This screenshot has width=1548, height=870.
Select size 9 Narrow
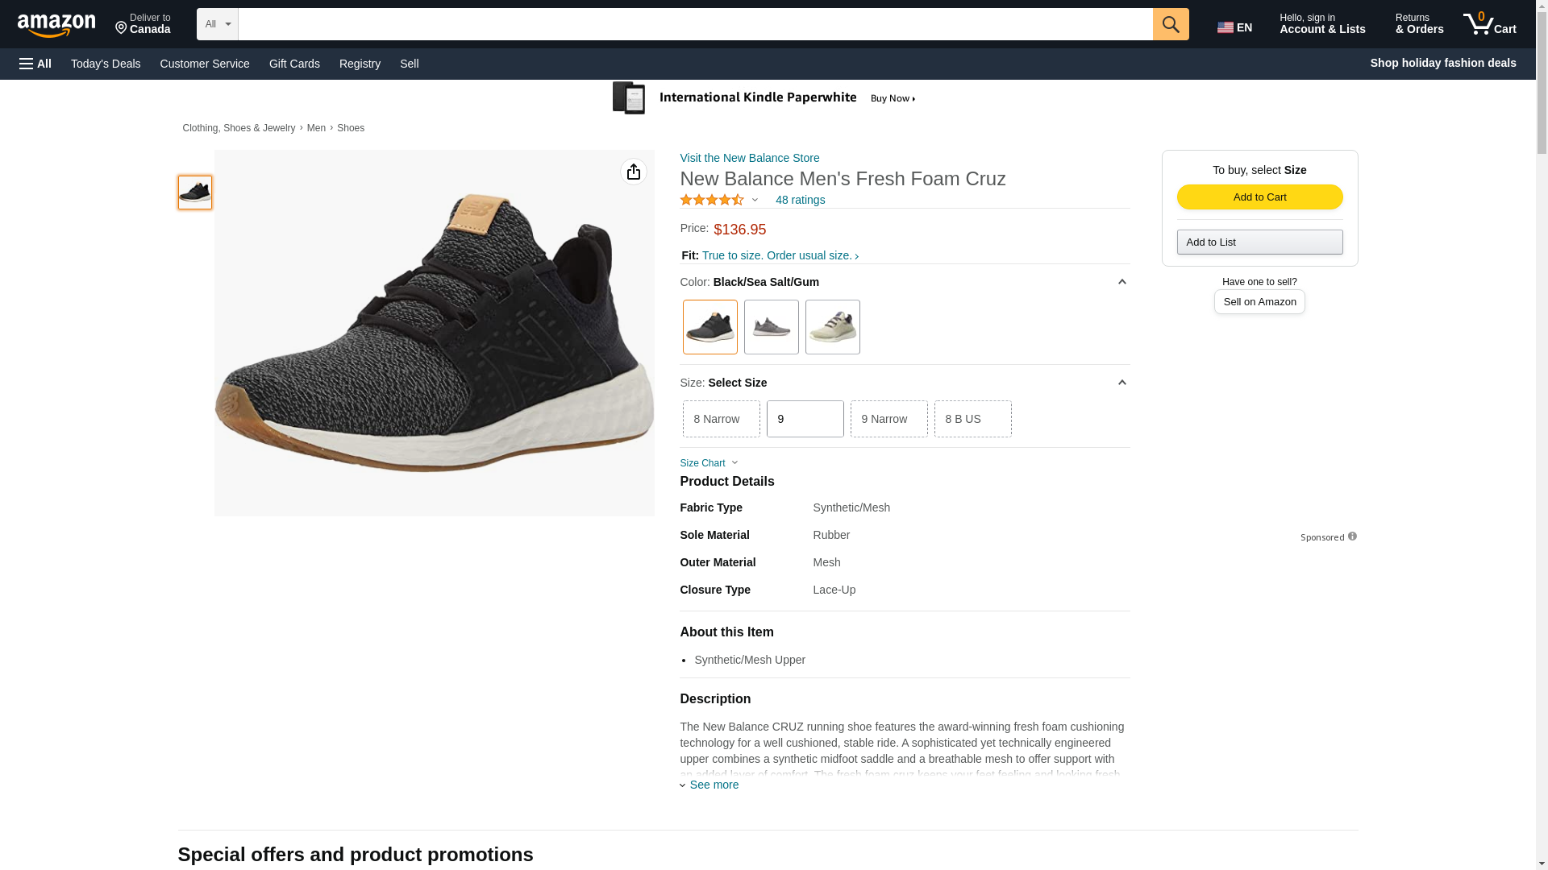pyautogui.click(x=888, y=419)
